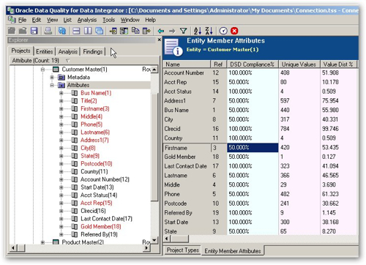Click the Metadata folder icon
The image size is (366, 265).
pyautogui.click(x=61, y=78)
